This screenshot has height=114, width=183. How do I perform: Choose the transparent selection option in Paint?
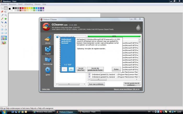point(4,43)
